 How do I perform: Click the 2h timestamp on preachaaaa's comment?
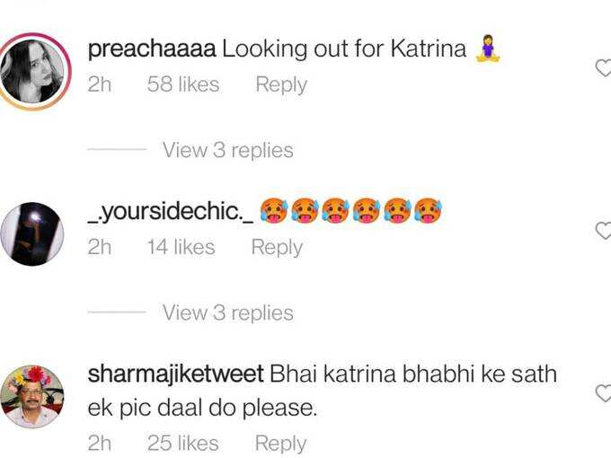(100, 84)
